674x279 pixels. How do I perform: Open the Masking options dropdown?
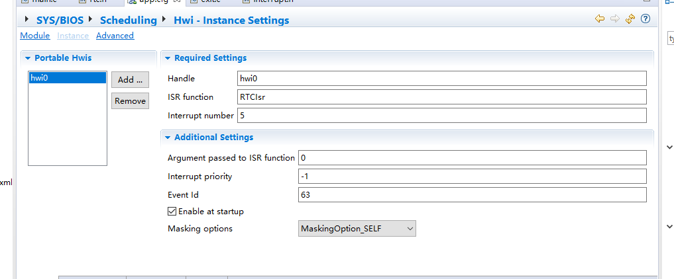click(x=357, y=229)
